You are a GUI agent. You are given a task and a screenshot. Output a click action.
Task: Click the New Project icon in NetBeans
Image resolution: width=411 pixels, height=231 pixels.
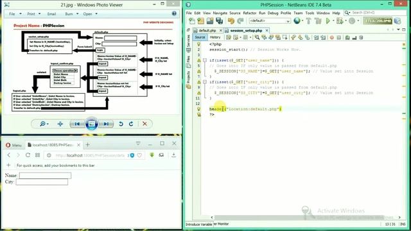coord(201,21)
